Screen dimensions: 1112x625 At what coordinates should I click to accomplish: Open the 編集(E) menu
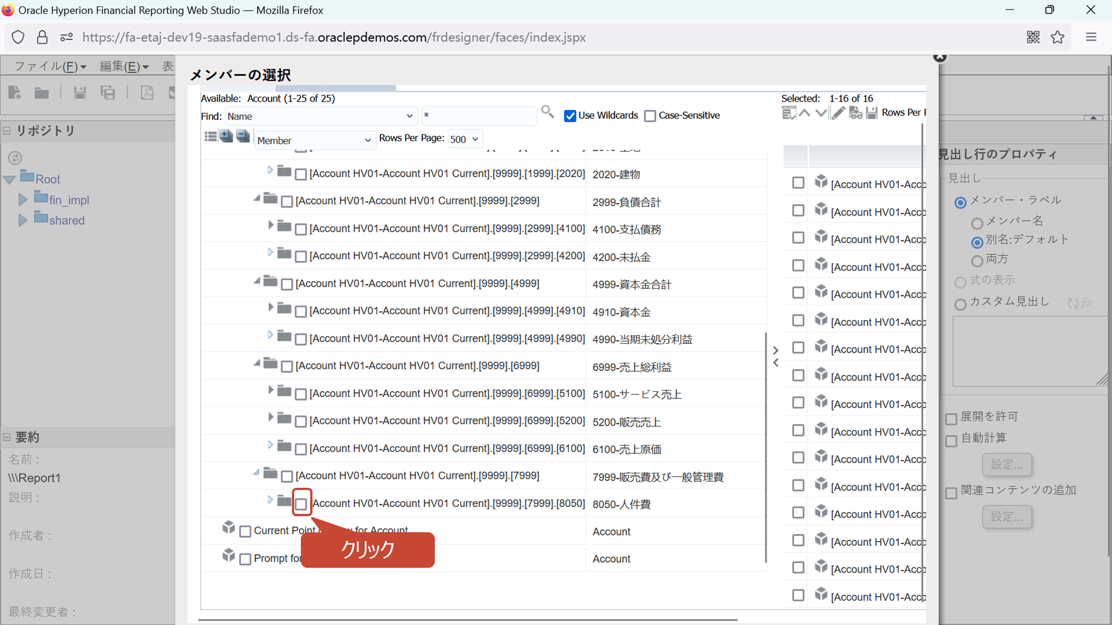[124, 67]
